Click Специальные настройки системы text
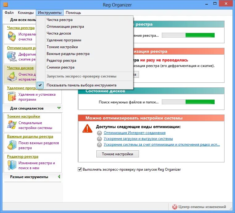Screen dimensions: 235x213 [x=36, y=125]
